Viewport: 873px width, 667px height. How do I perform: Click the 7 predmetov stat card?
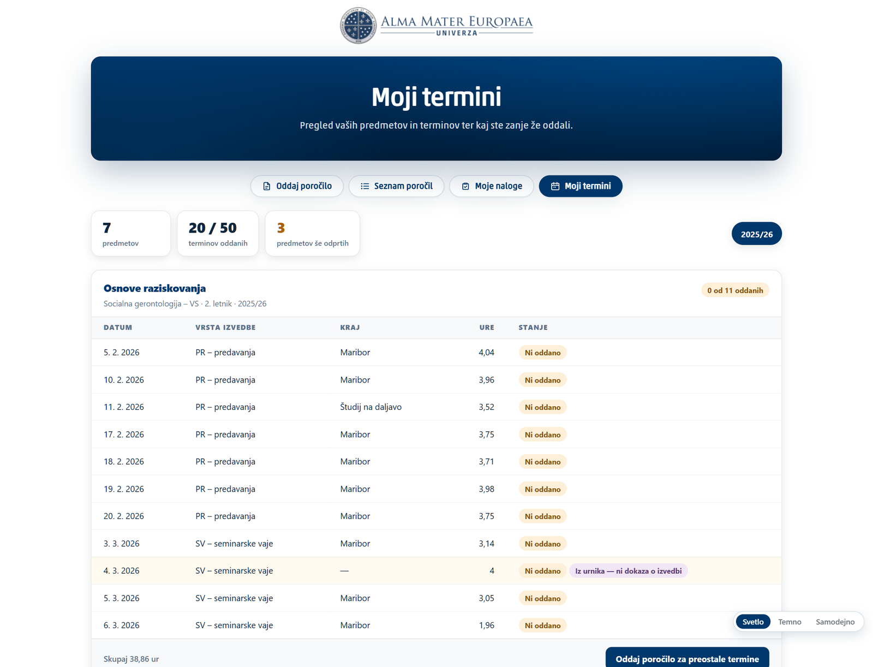pyautogui.click(x=131, y=233)
